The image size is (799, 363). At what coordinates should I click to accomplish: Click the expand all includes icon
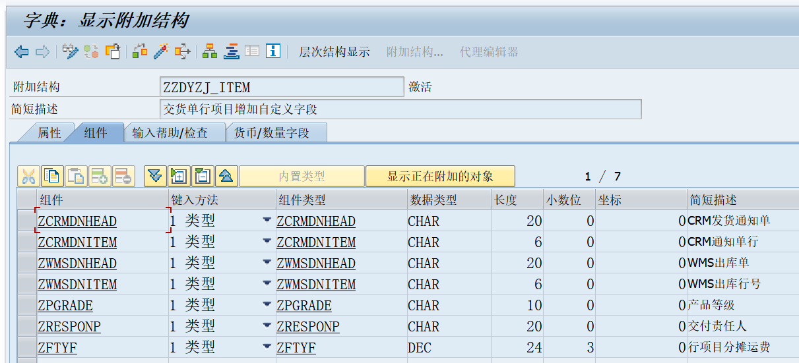click(155, 176)
